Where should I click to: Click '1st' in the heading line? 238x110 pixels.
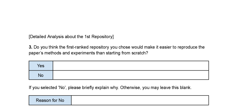click(87, 36)
